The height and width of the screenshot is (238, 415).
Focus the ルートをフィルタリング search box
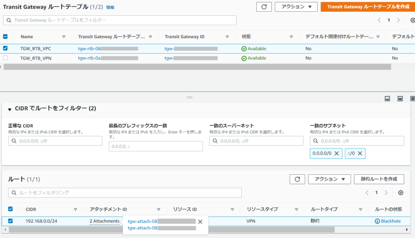[125, 193]
